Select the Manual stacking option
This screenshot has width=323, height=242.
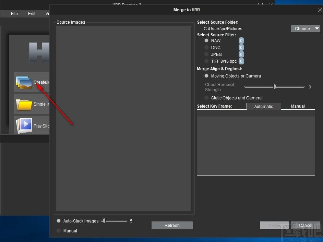pyautogui.click(x=59, y=231)
